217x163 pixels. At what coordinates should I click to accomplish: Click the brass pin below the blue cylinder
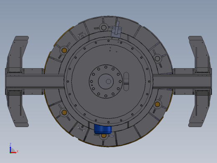(x=103, y=135)
